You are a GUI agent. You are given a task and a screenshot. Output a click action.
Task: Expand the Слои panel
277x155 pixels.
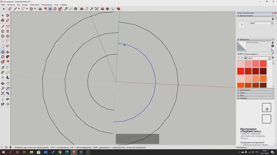[x=255, y=93]
